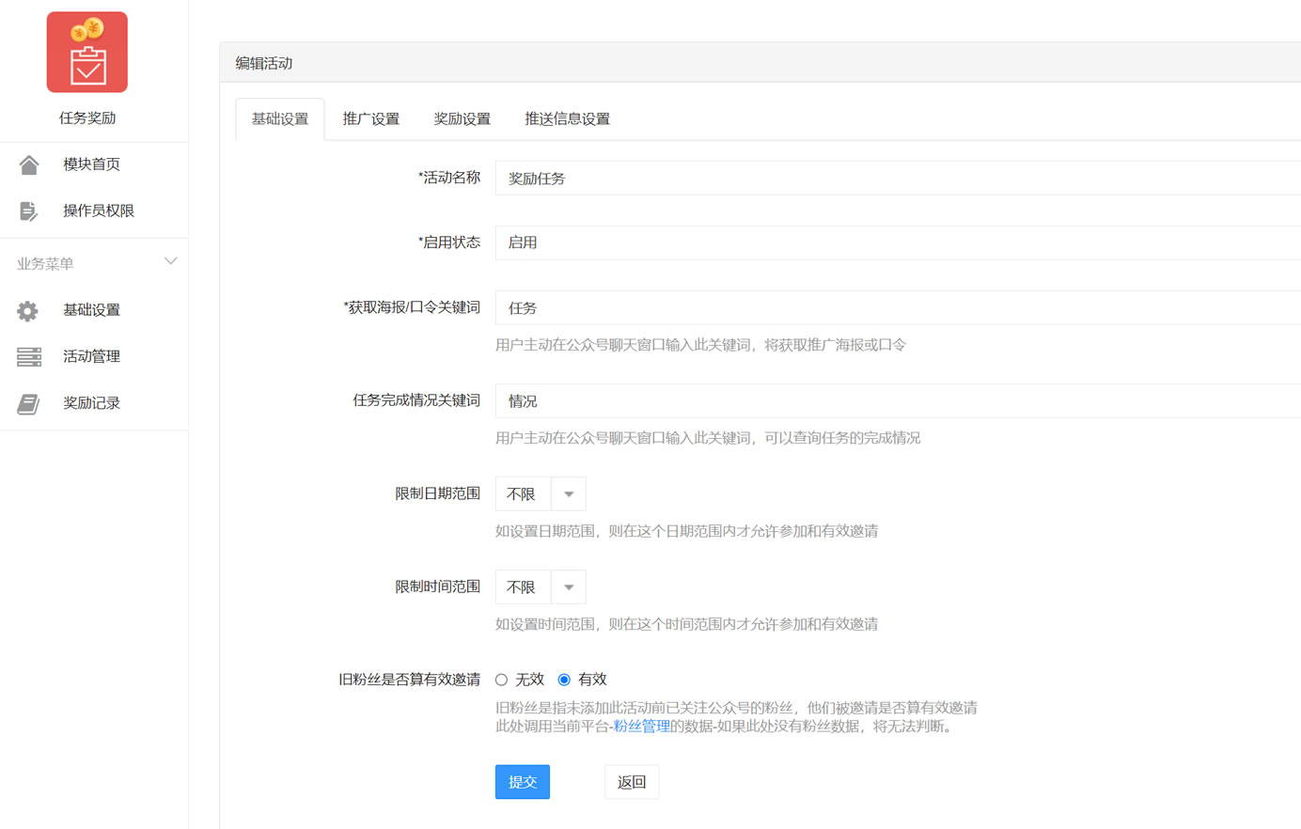Open 操作员权限 in the sidebar

pyautogui.click(x=99, y=211)
